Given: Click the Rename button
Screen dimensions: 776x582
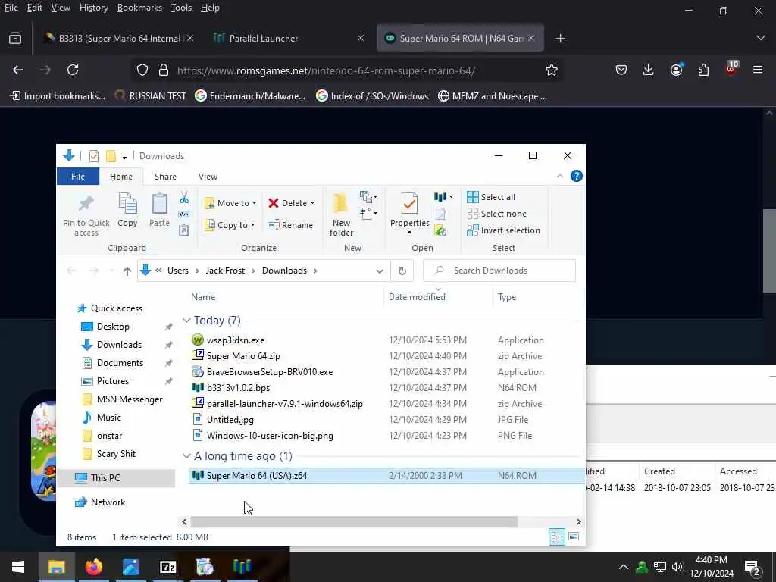Looking at the screenshot, I should point(290,224).
